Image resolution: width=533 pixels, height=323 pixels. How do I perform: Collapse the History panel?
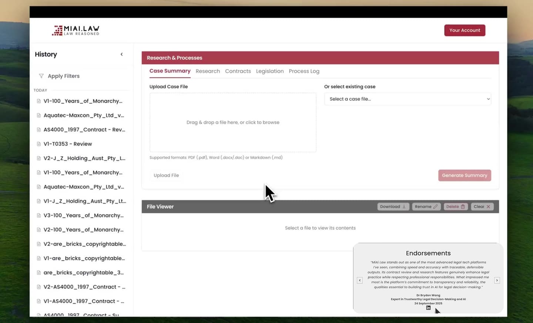point(121,54)
